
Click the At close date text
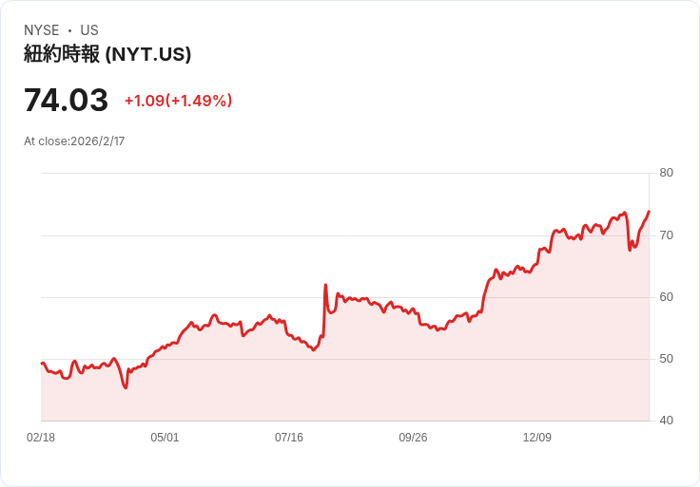point(74,141)
